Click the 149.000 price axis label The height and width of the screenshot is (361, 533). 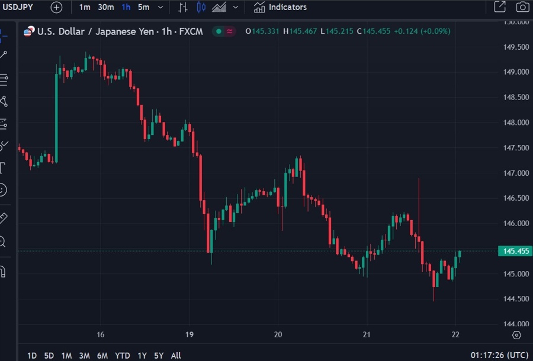(x=516, y=72)
